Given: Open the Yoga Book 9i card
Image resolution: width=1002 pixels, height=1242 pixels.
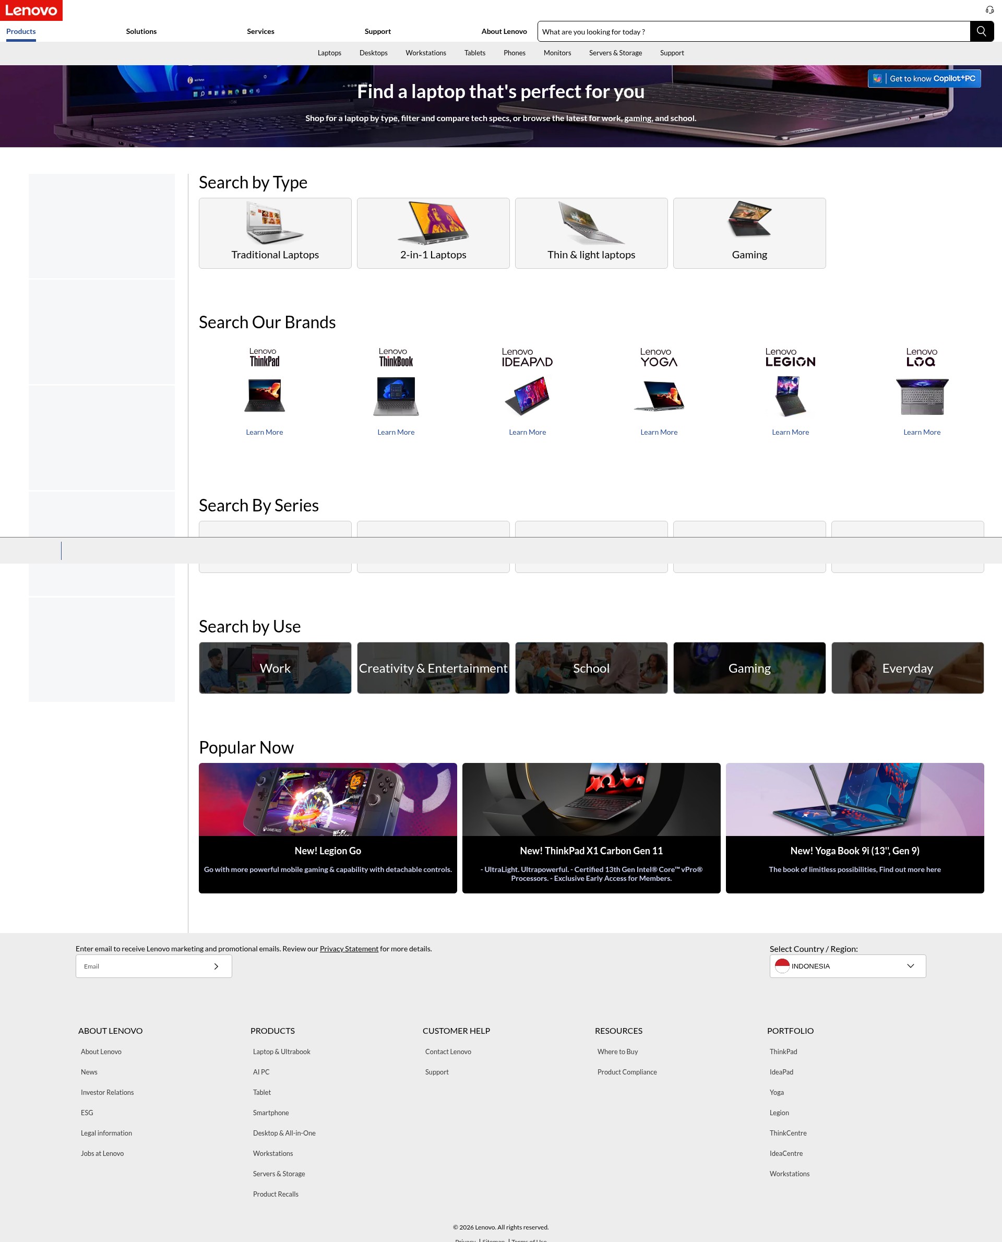Looking at the screenshot, I should point(855,828).
